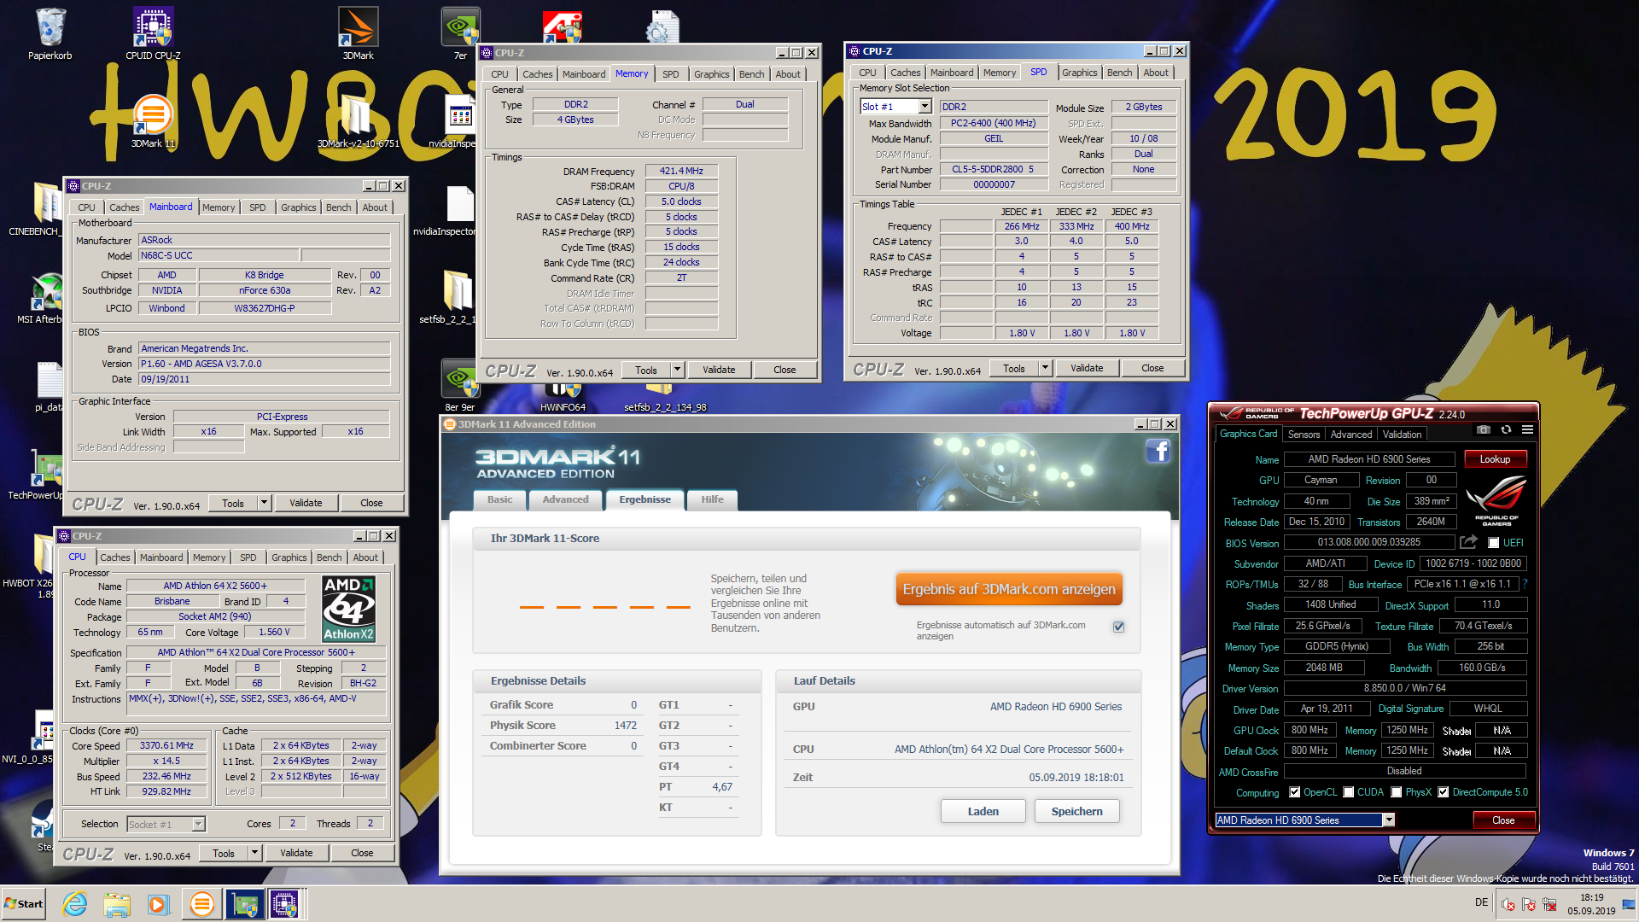
Task: Click the BIOS Version P1.60 - AMD AGESA field
Action: (265, 364)
